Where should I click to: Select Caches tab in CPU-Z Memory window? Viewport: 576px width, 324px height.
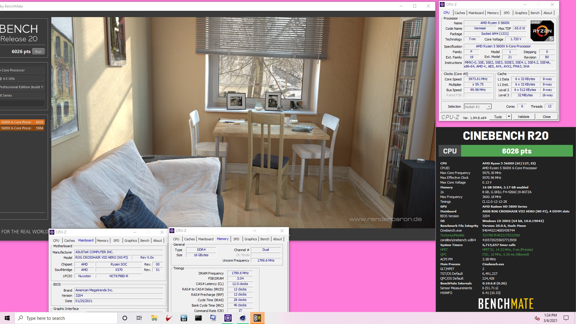(x=189, y=239)
